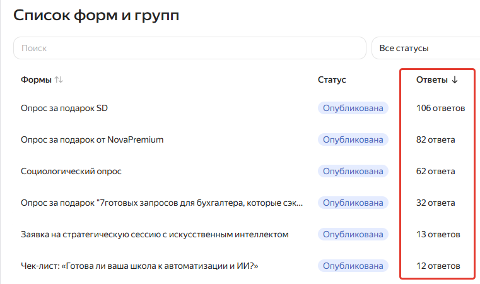
Task: Click the Ответы descending sort arrow
Action: [455, 80]
